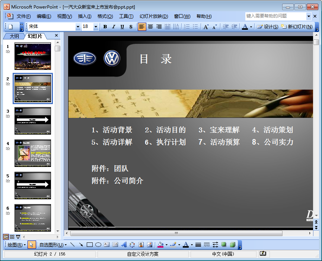Switch to Normal view
This screenshot has height=261, width=322.
coord(6,237)
